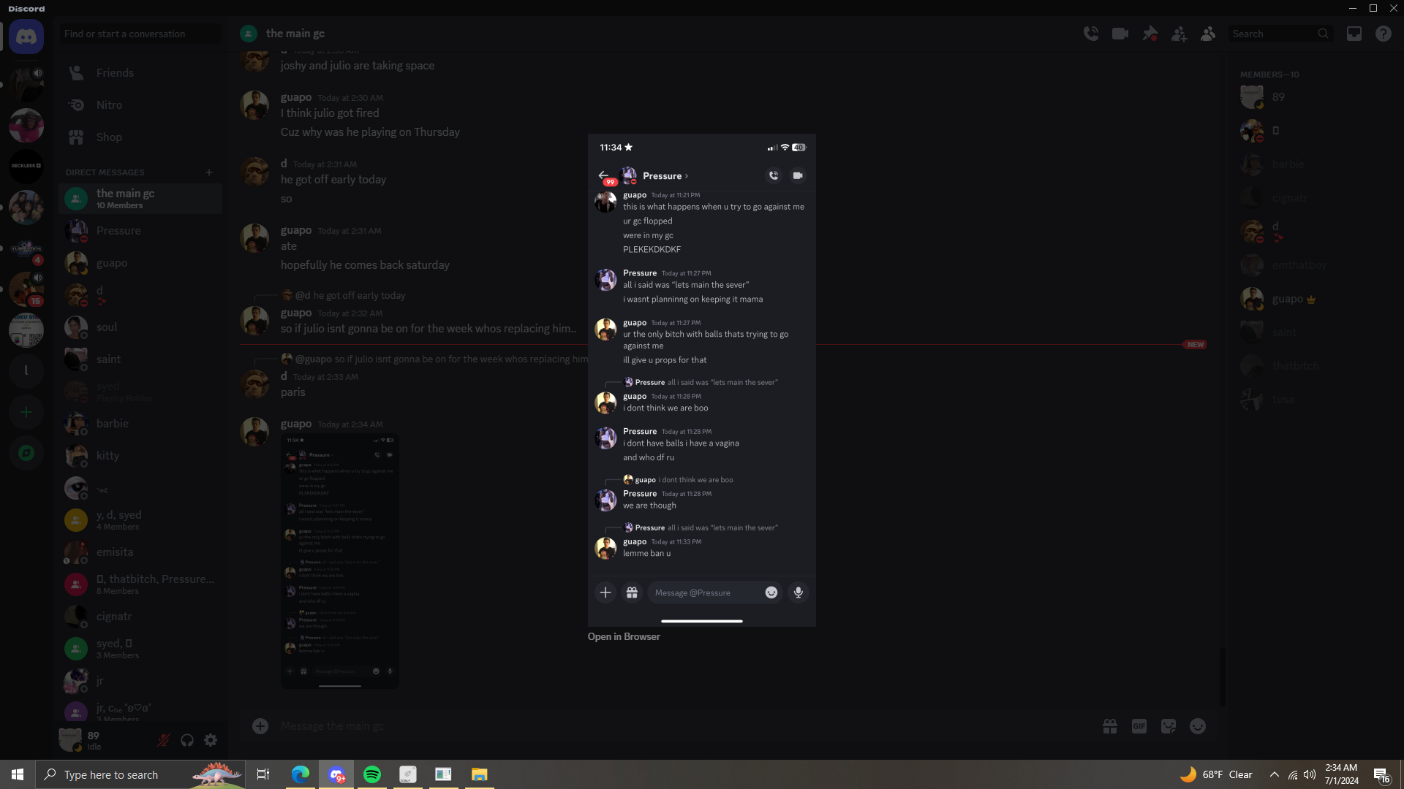Open Spotify from the taskbar

[372, 774]
